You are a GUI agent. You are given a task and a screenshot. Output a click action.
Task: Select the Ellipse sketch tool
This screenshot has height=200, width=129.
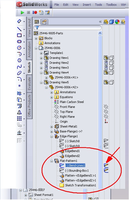point(19,73)
